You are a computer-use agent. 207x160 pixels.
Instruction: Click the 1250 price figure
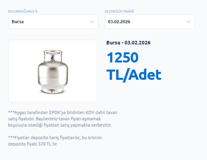pos(122,58)
